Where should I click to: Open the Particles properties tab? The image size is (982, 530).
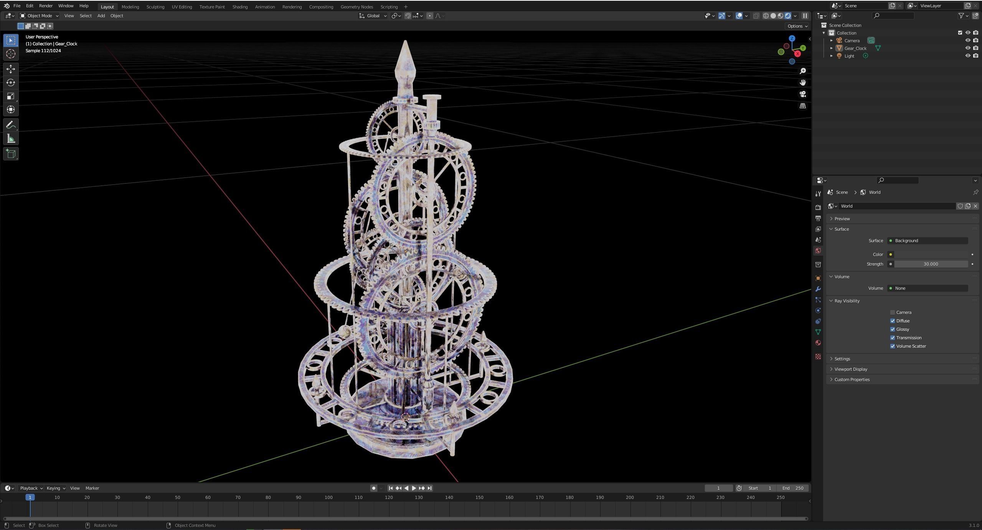pos(818,300)
